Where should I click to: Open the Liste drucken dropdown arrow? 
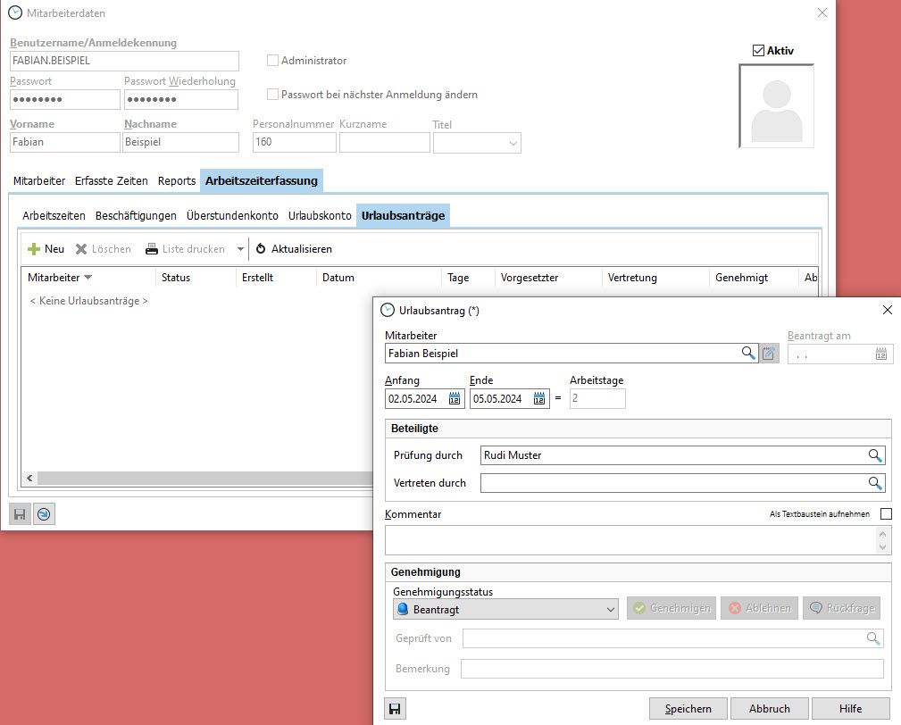pyautogui.click(x=240, y=249)
